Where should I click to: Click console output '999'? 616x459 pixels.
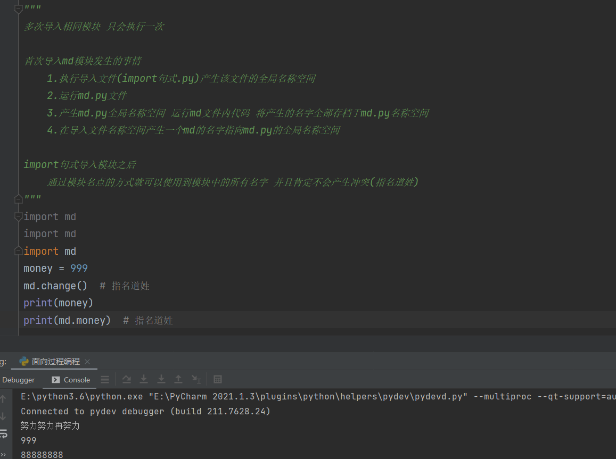(29, 440)
